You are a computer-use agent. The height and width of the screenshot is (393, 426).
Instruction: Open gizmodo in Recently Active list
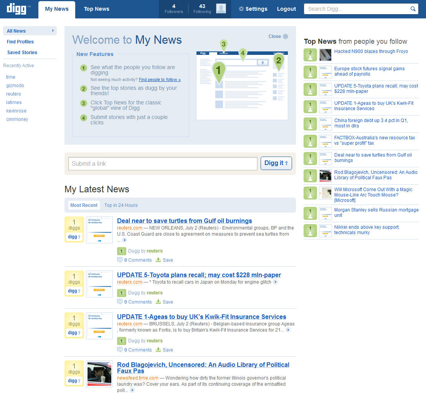(15, 86)
